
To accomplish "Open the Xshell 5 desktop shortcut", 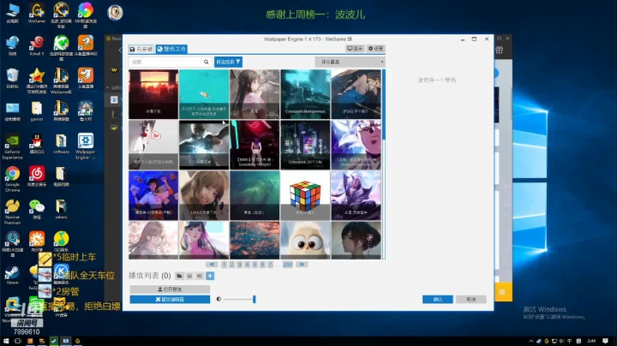I will click(x=37, y=45).
